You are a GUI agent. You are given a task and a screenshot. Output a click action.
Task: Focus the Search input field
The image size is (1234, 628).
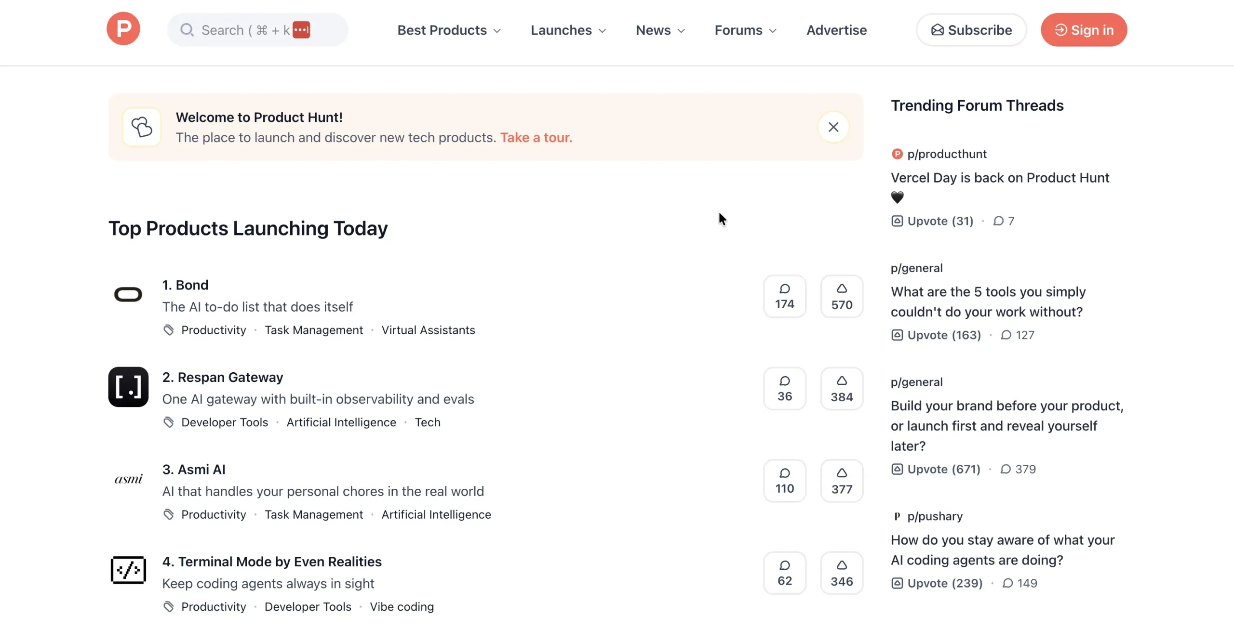(257, 30)
